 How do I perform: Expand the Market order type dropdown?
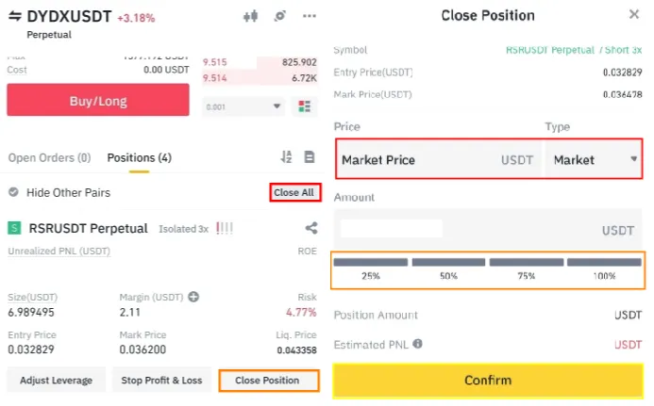point(594,159)
